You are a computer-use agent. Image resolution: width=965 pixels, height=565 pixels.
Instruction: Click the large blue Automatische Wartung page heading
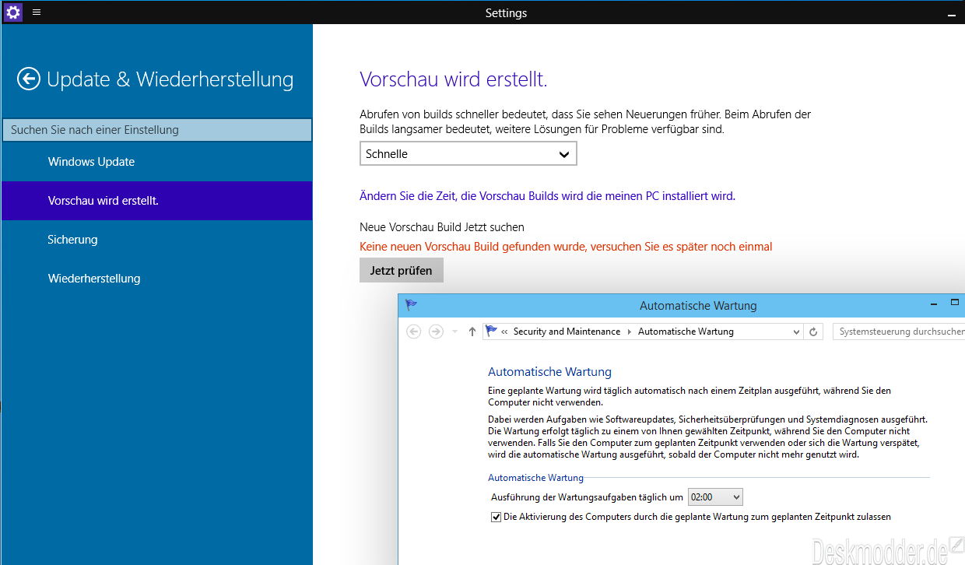pos(549,372)
